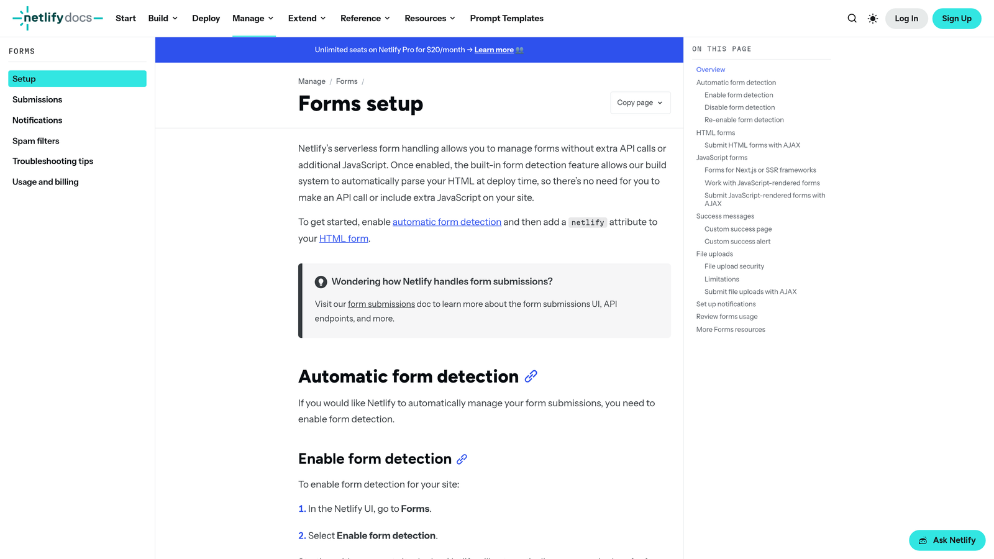Jump to File uploads in outline
Screen dimensions: 994x559
(714, 254)
